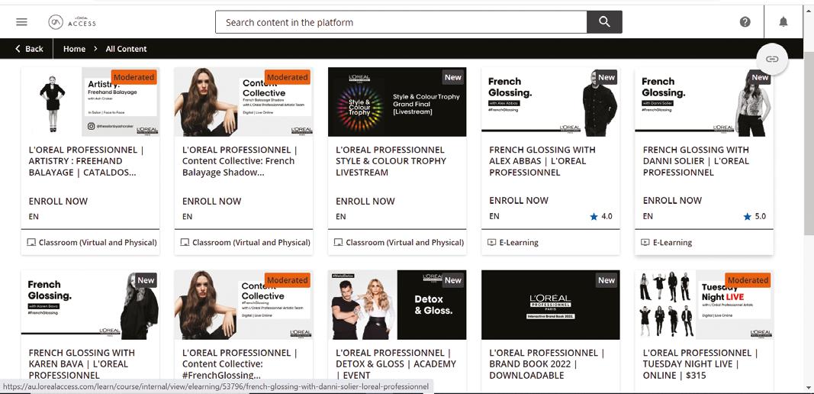
Task: Go back using the Back button
Action: (x=29, y=49)
